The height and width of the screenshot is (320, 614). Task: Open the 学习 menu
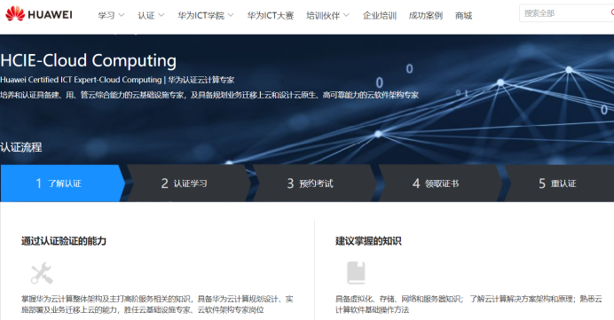[x=106, y=16]
